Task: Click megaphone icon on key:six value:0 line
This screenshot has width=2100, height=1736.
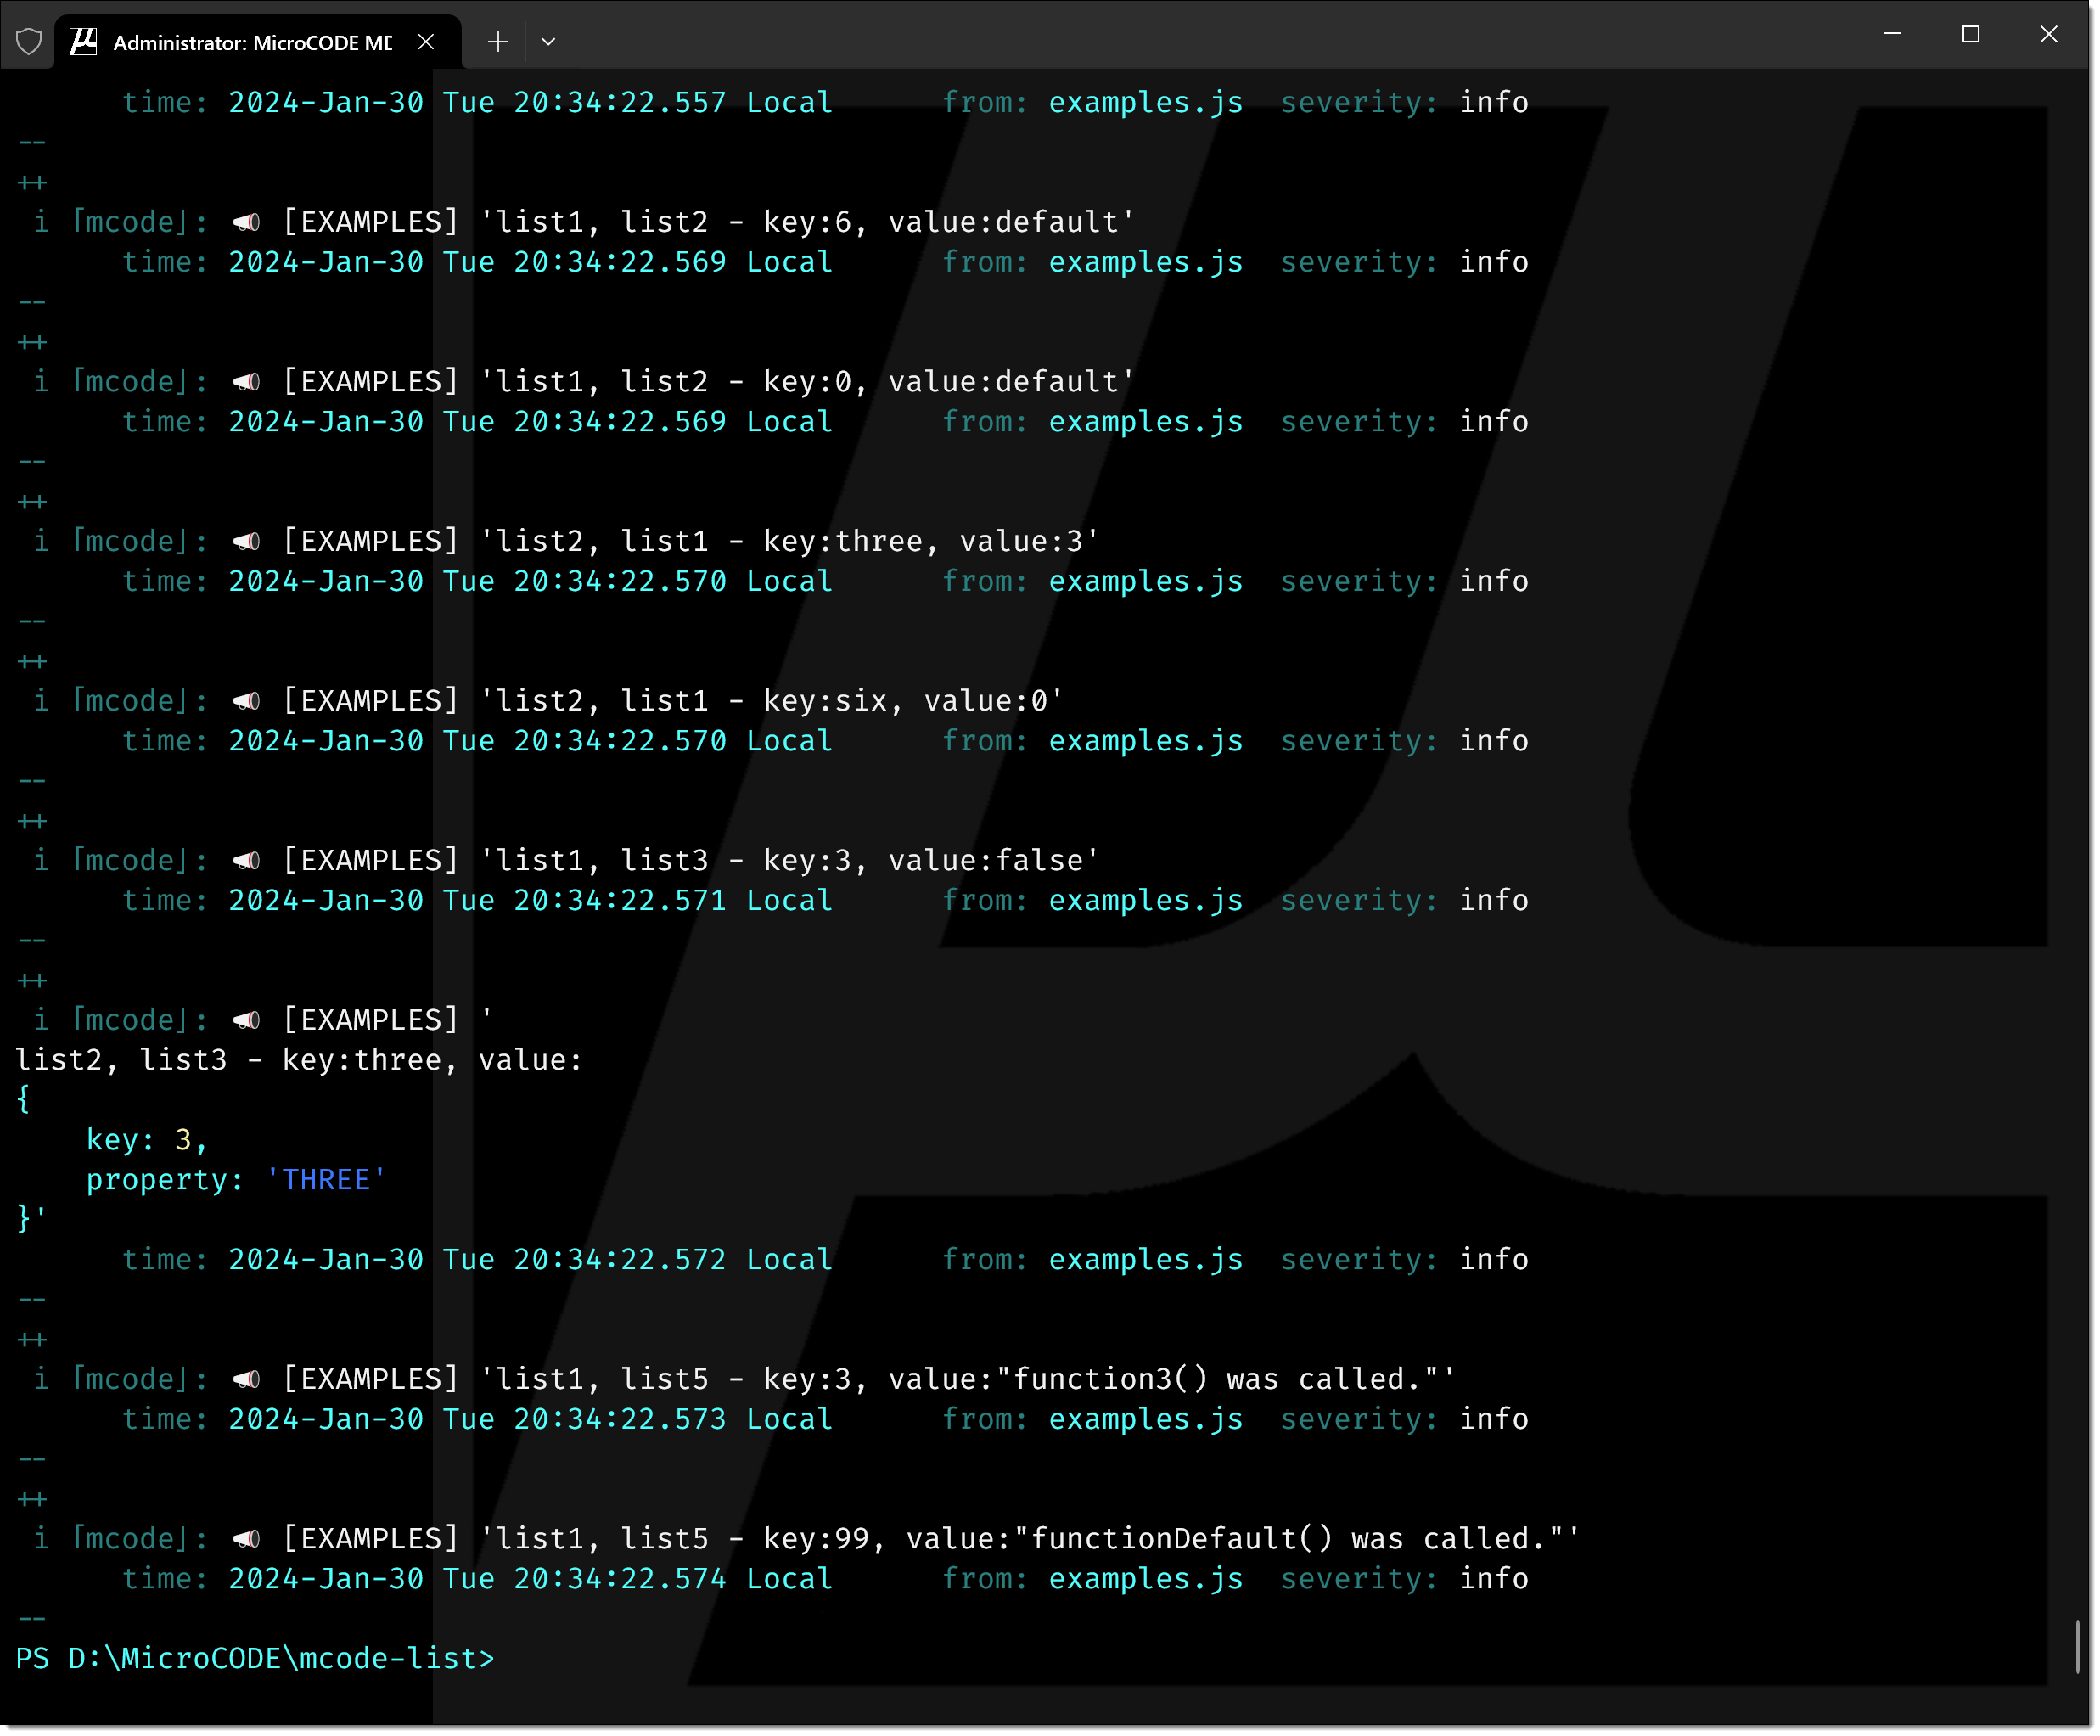Action: [247, 702]
